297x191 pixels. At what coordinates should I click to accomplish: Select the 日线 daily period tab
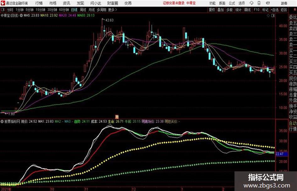(x=74, y=10)
